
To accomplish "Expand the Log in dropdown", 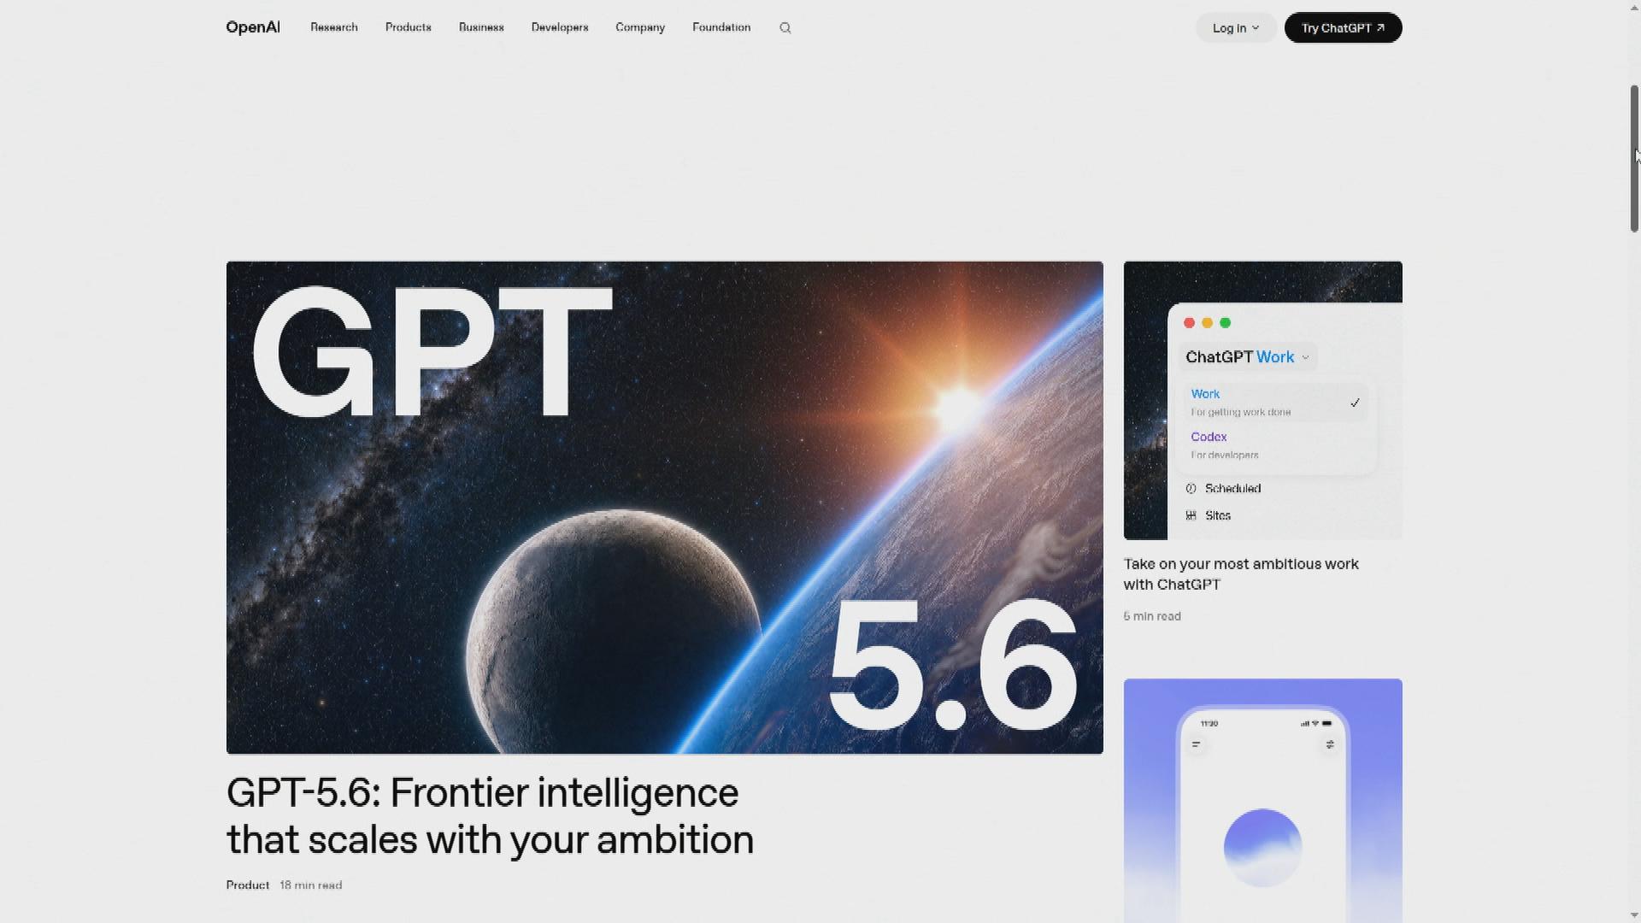I will coord(1236,28).
